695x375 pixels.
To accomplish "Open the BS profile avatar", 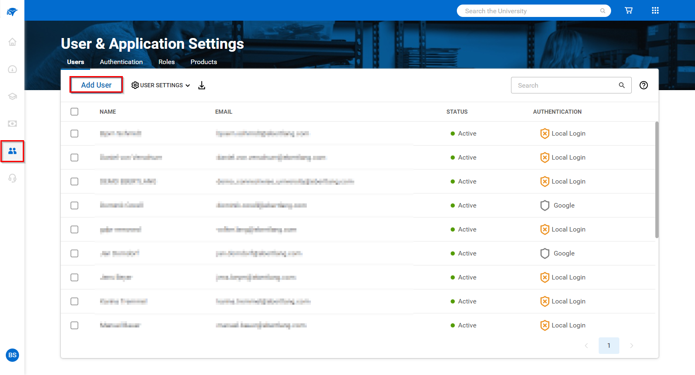I will (12, 355).
